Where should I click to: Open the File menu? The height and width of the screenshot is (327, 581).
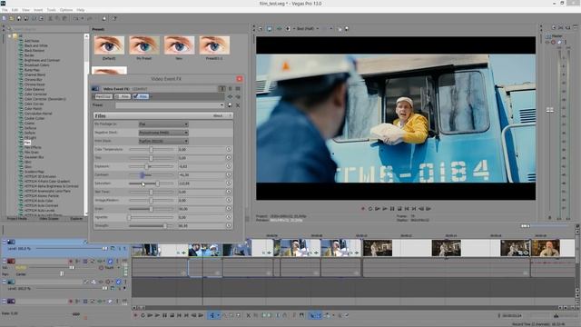coord(5,10)
